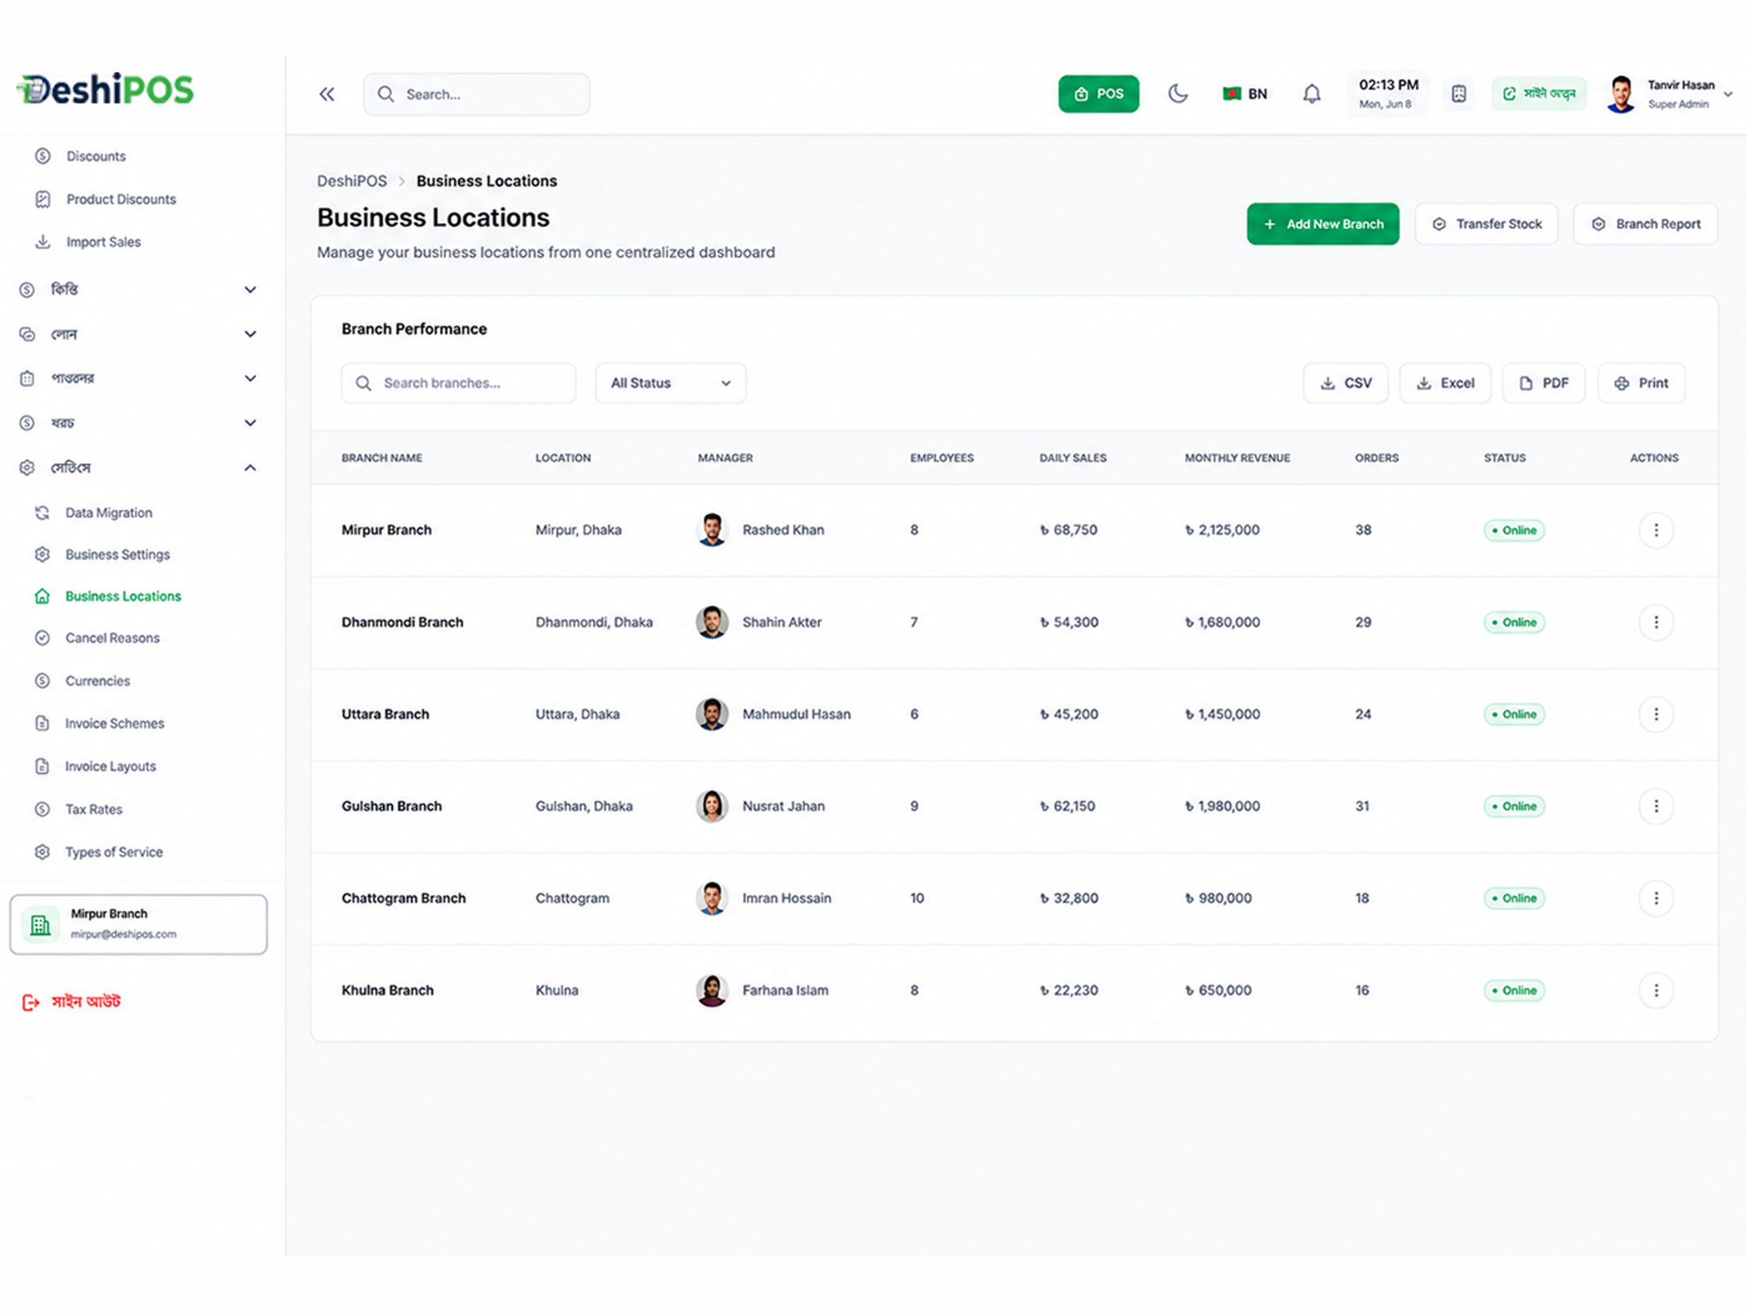Collapse the সেটিংস sidebar section

(138, 468)
